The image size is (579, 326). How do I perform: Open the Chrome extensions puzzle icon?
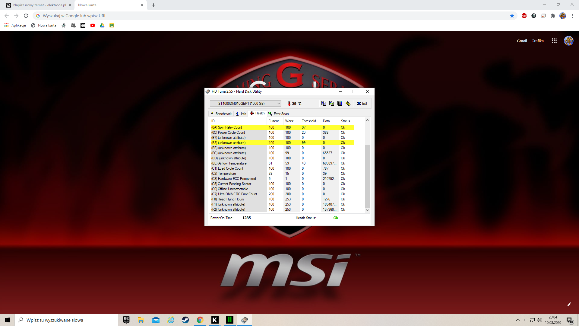pyautogui.click(x=553, y=16)
